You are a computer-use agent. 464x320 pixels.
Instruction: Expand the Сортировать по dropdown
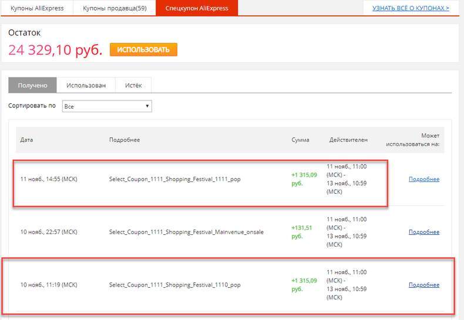pos(107,106)
